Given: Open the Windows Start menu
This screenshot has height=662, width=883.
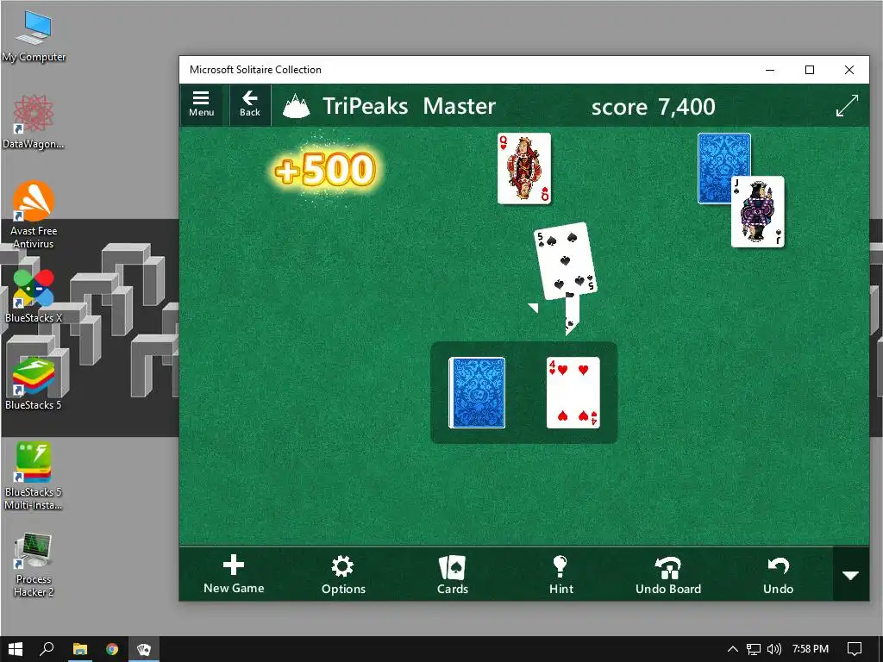Looking at the screenshot, I should (x=16, y=649).
